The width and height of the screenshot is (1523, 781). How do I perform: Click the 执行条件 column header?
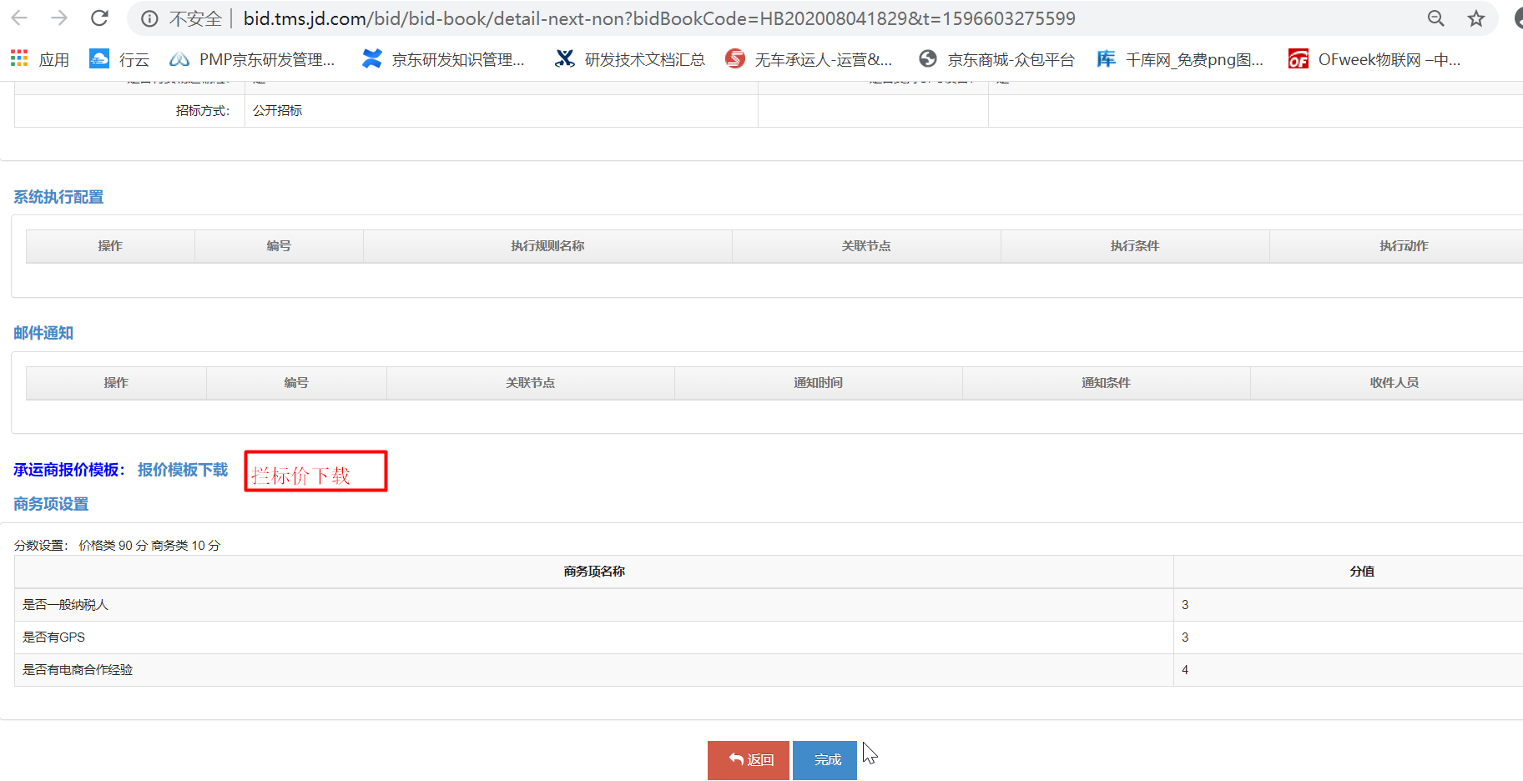coord(1135,246)
